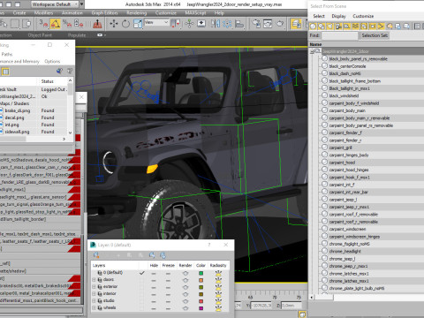The height and width of the screenshot is (318, 424).
Task: Click Display Bone Objects filter icon
Action: pos(382,26)
